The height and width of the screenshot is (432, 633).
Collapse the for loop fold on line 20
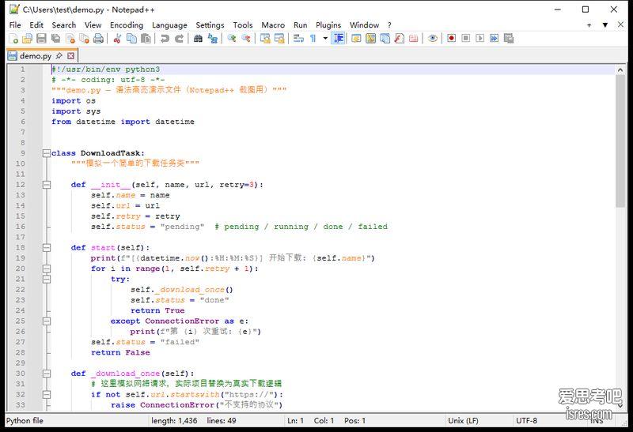pos(47,269)
